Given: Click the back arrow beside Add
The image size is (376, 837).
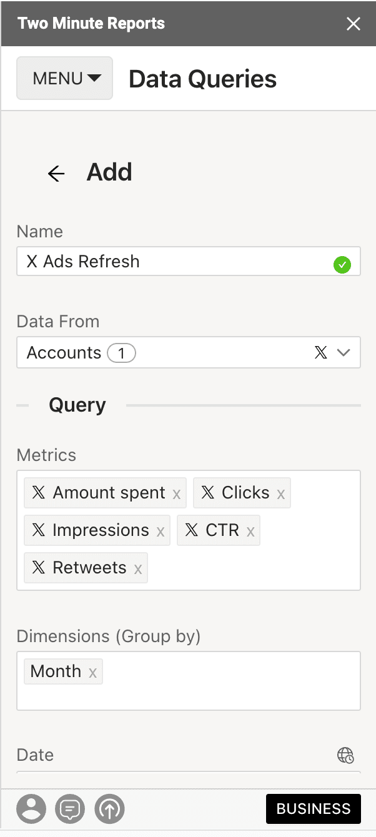Looking at the screenshot, I should [x=56, y=173].
